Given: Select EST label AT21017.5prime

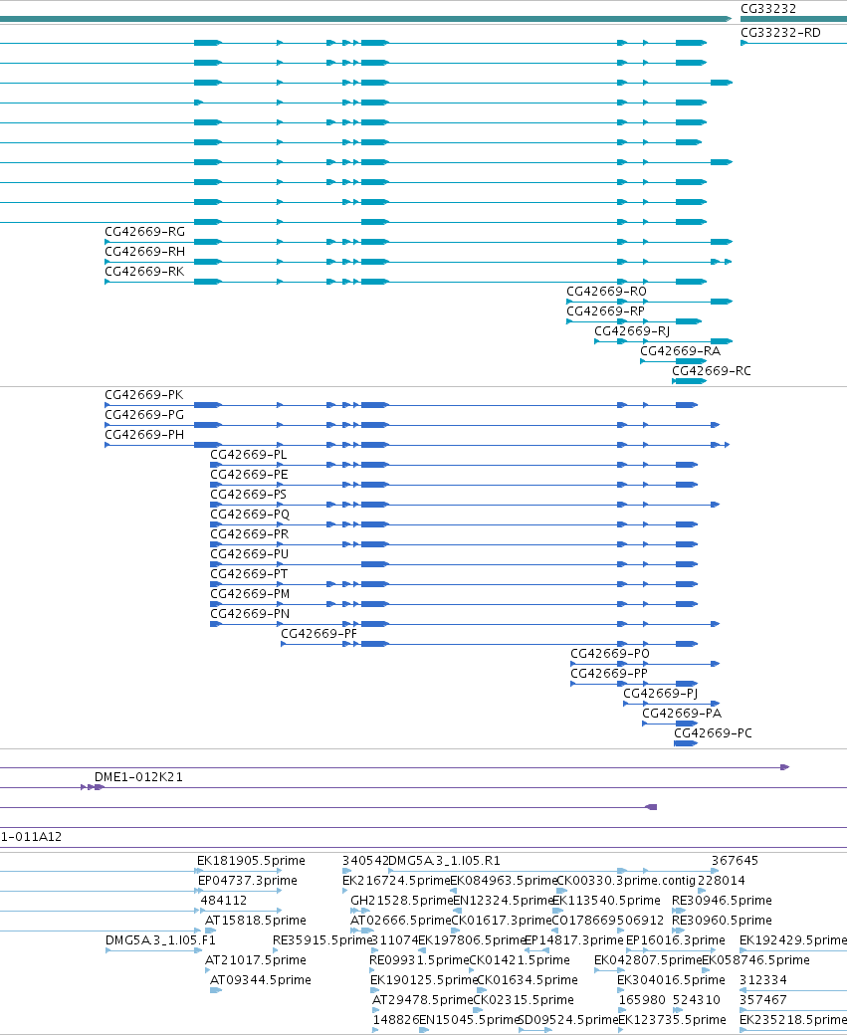Looking at the screenshot, I should 256,959.
